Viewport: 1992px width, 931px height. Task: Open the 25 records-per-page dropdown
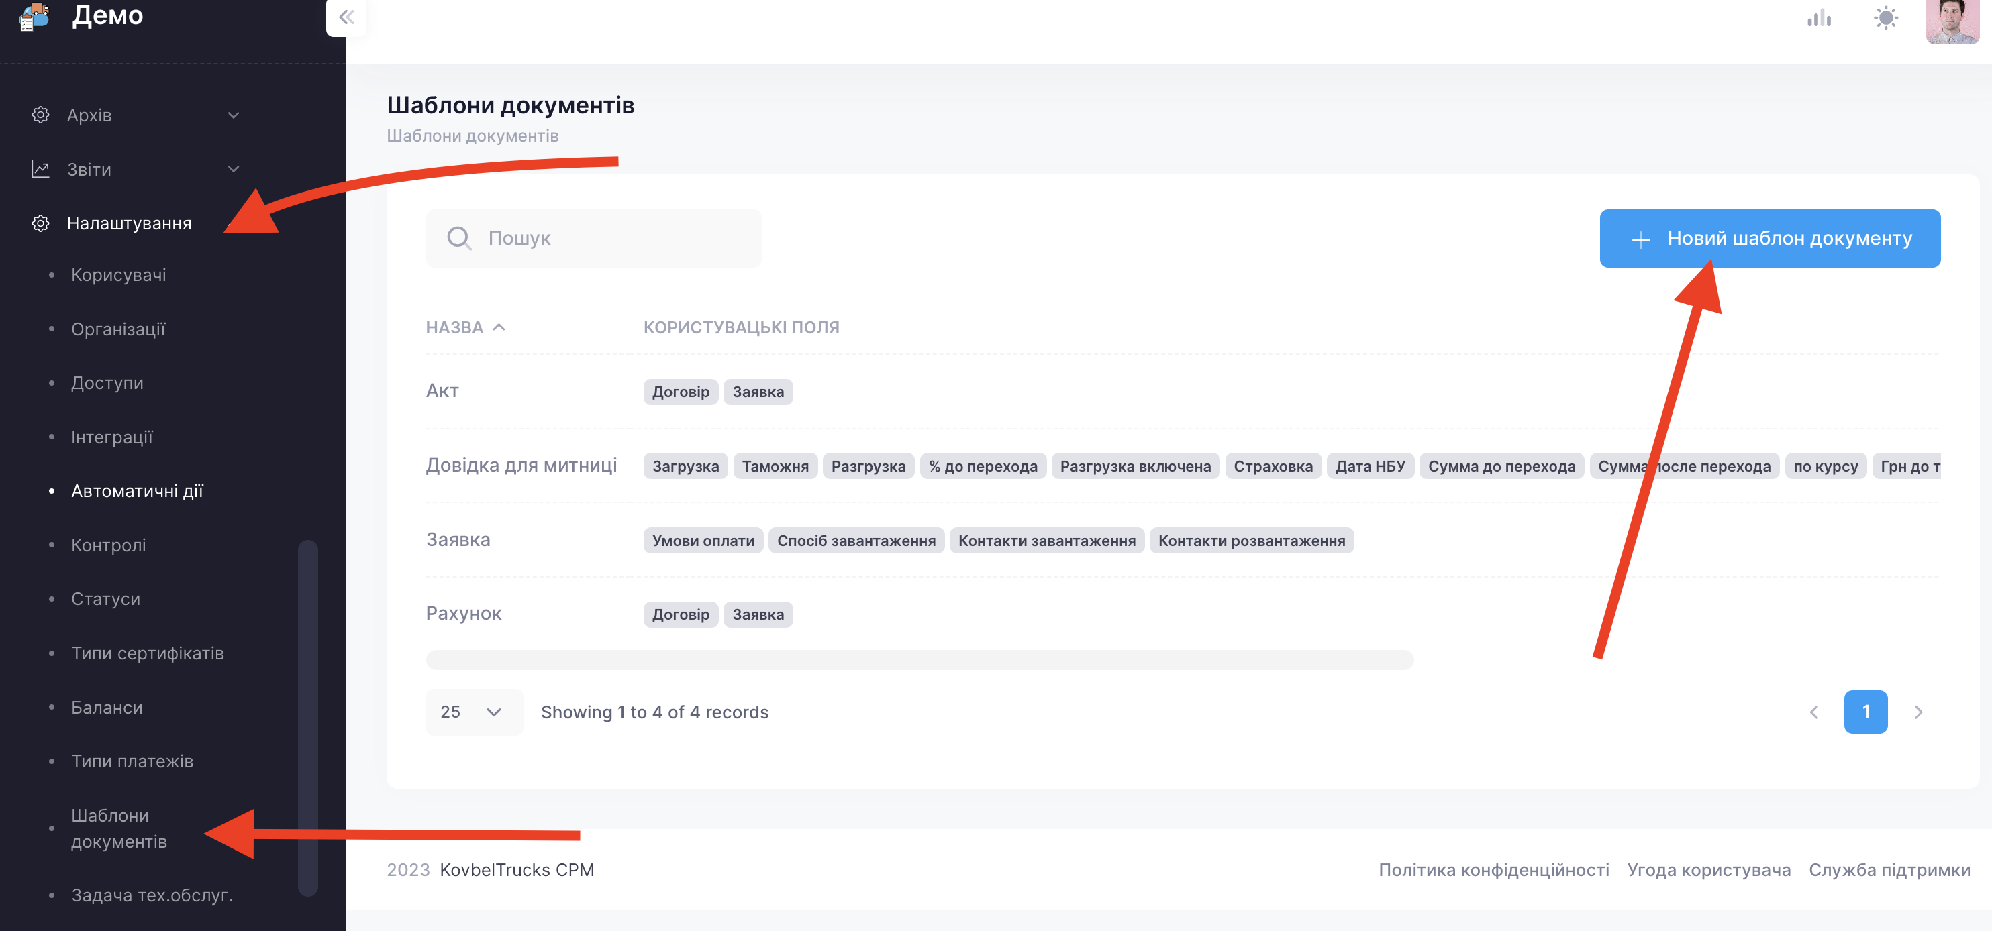click(x=473, y=712)
